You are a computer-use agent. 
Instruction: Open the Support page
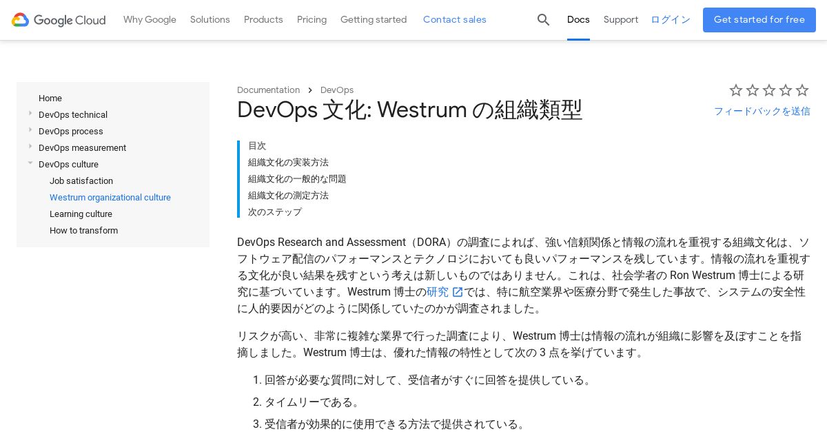621,20
